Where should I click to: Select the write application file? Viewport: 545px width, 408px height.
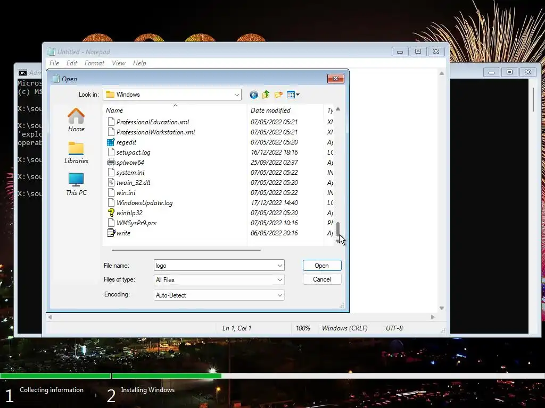119,233
